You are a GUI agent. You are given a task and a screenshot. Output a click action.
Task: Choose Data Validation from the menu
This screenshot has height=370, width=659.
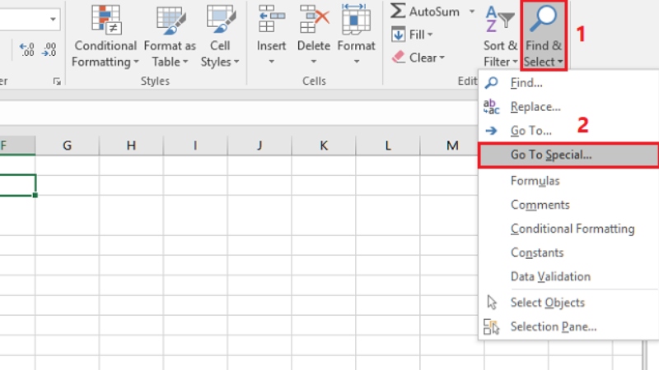click(x=568, y=276)
